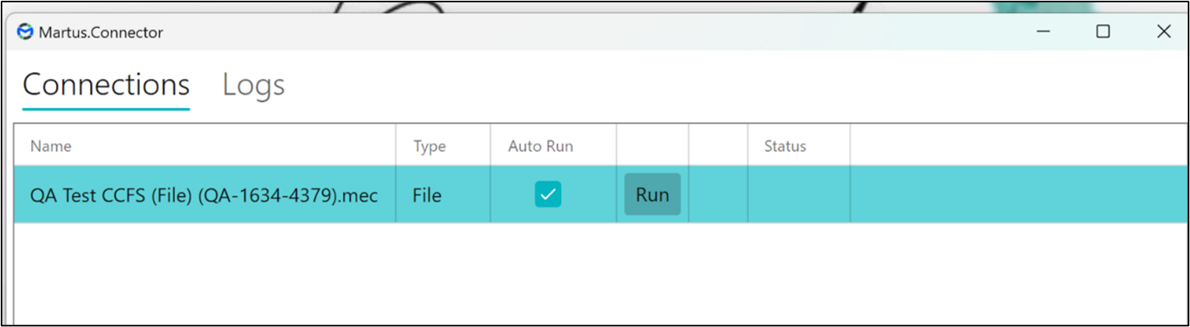Minimize the Martus.Connector window
1190x327 pixels.
[1044, 32]
